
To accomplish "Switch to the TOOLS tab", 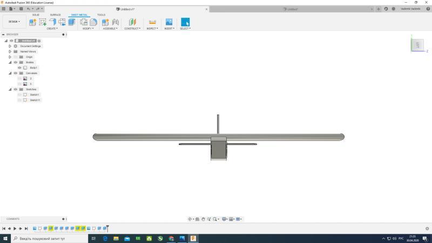I will click(x=101, y=15).
